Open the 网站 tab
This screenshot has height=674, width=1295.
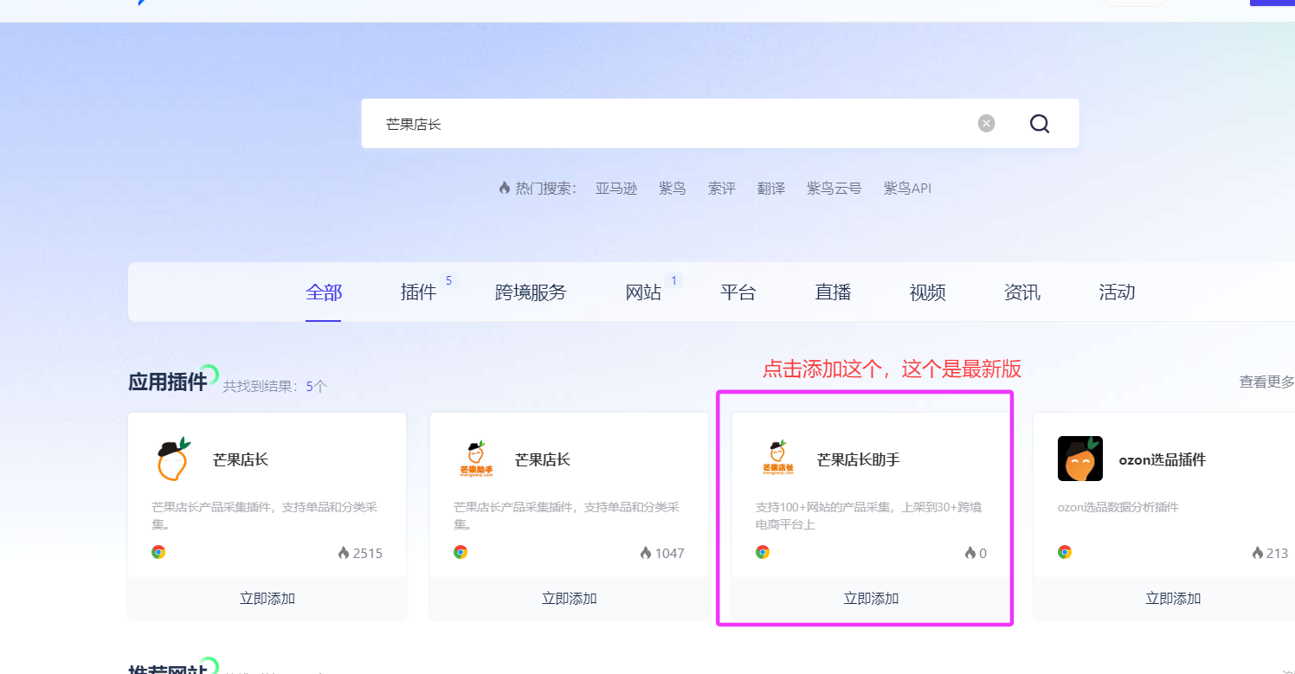(643, 292)
